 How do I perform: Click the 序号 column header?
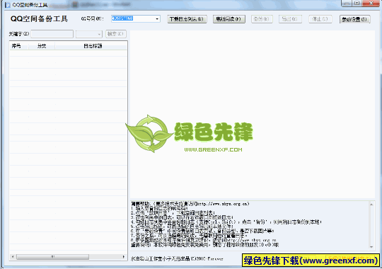click(19, 46)
